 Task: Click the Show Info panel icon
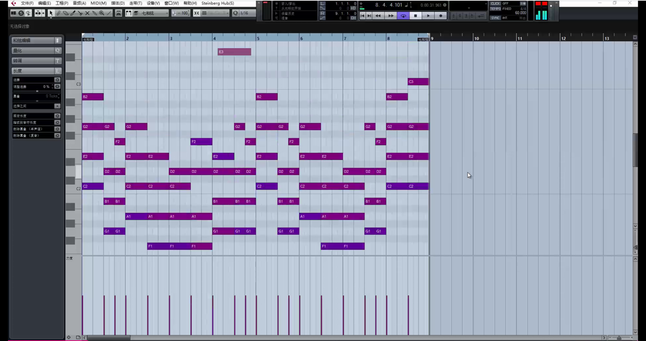pyautogui.click(x=13, y=13)
